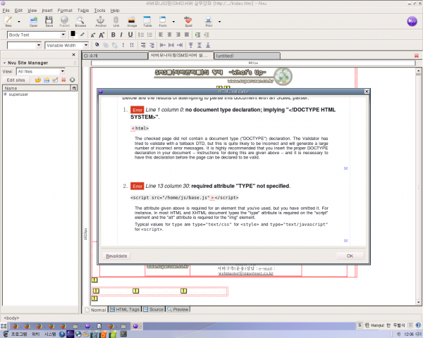Screen dimensions: 423x338
Task: Click the globe icon in third toolbar row
Action: click(97, 45)
